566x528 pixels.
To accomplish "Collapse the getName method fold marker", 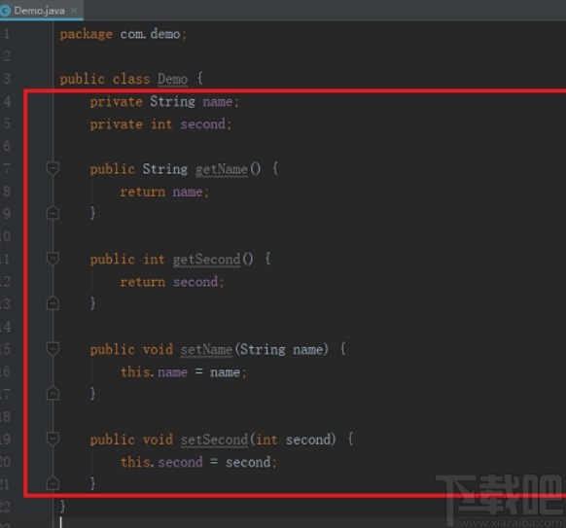I will click(x=53, y=168).
